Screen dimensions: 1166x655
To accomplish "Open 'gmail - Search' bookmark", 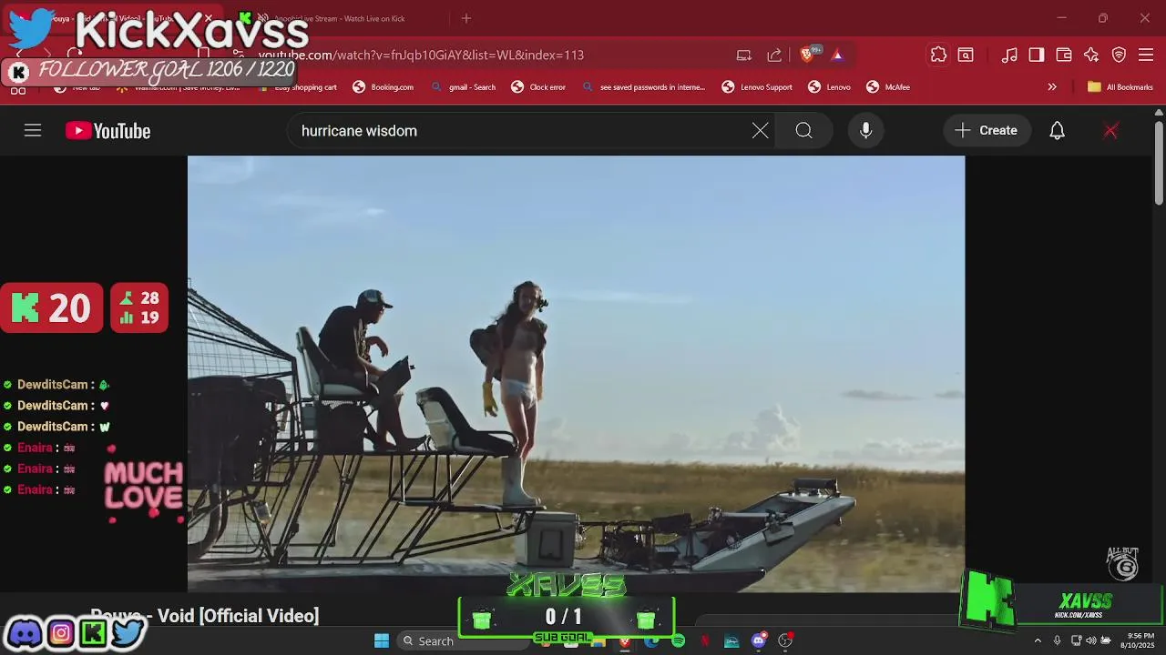I will pos(463,87).
